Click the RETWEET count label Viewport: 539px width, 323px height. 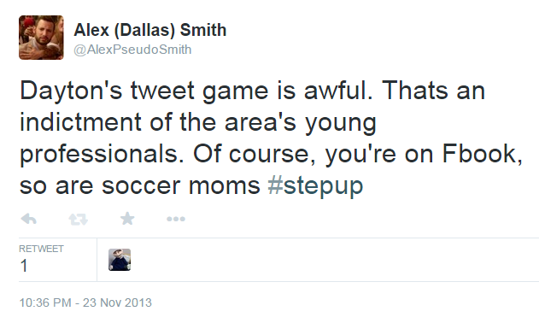tap(41, 249)
